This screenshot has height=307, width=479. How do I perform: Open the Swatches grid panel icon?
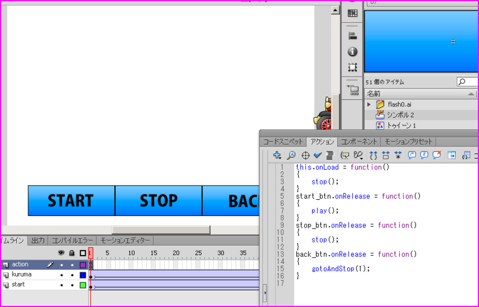click(353, 13)
